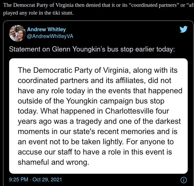Click the Twitter bird logo icon
Screen dimensions: 194x186
pyautogui.click(x=184, y=29)
